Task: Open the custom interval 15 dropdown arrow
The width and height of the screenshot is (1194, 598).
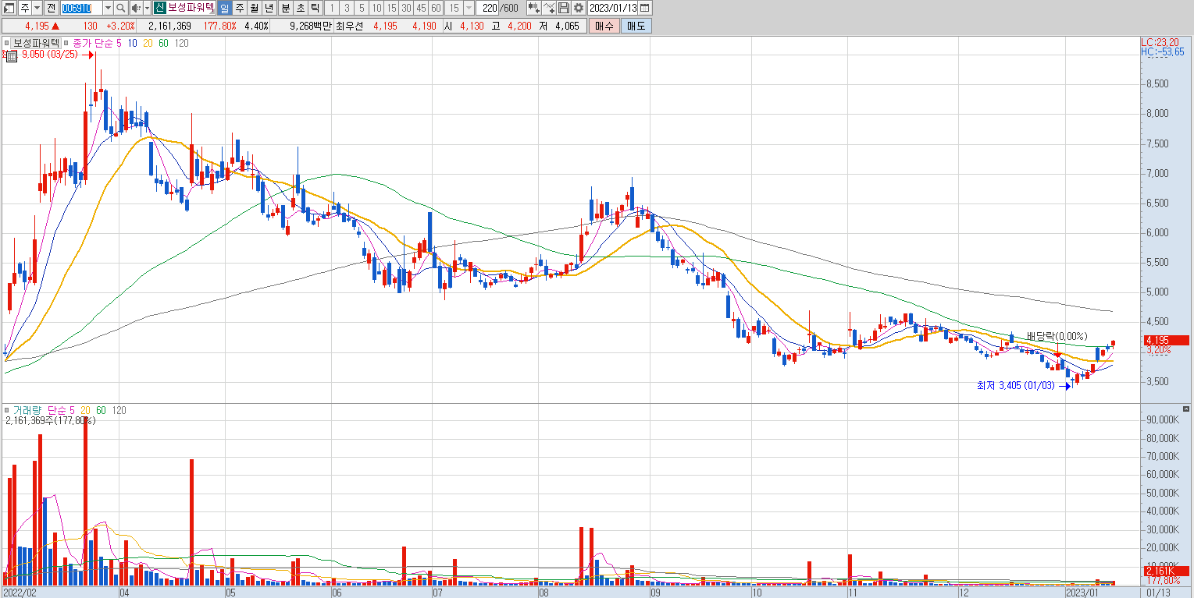Action: [469, 8]
